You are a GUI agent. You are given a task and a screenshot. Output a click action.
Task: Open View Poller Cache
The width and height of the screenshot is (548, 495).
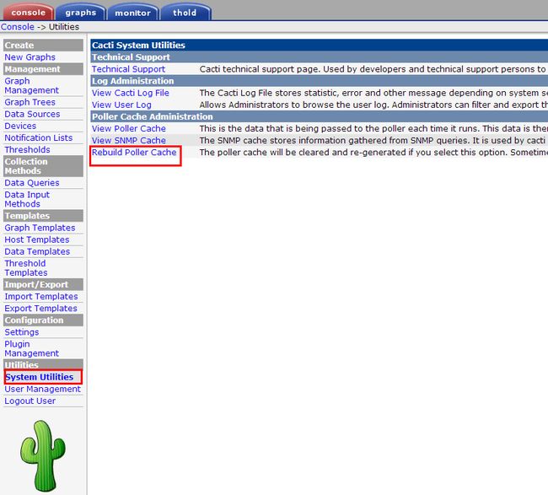129,129
